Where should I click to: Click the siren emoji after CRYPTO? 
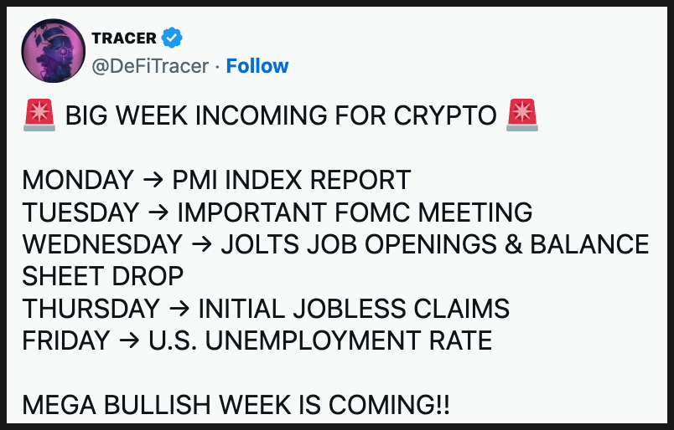(x=522, y=115)
